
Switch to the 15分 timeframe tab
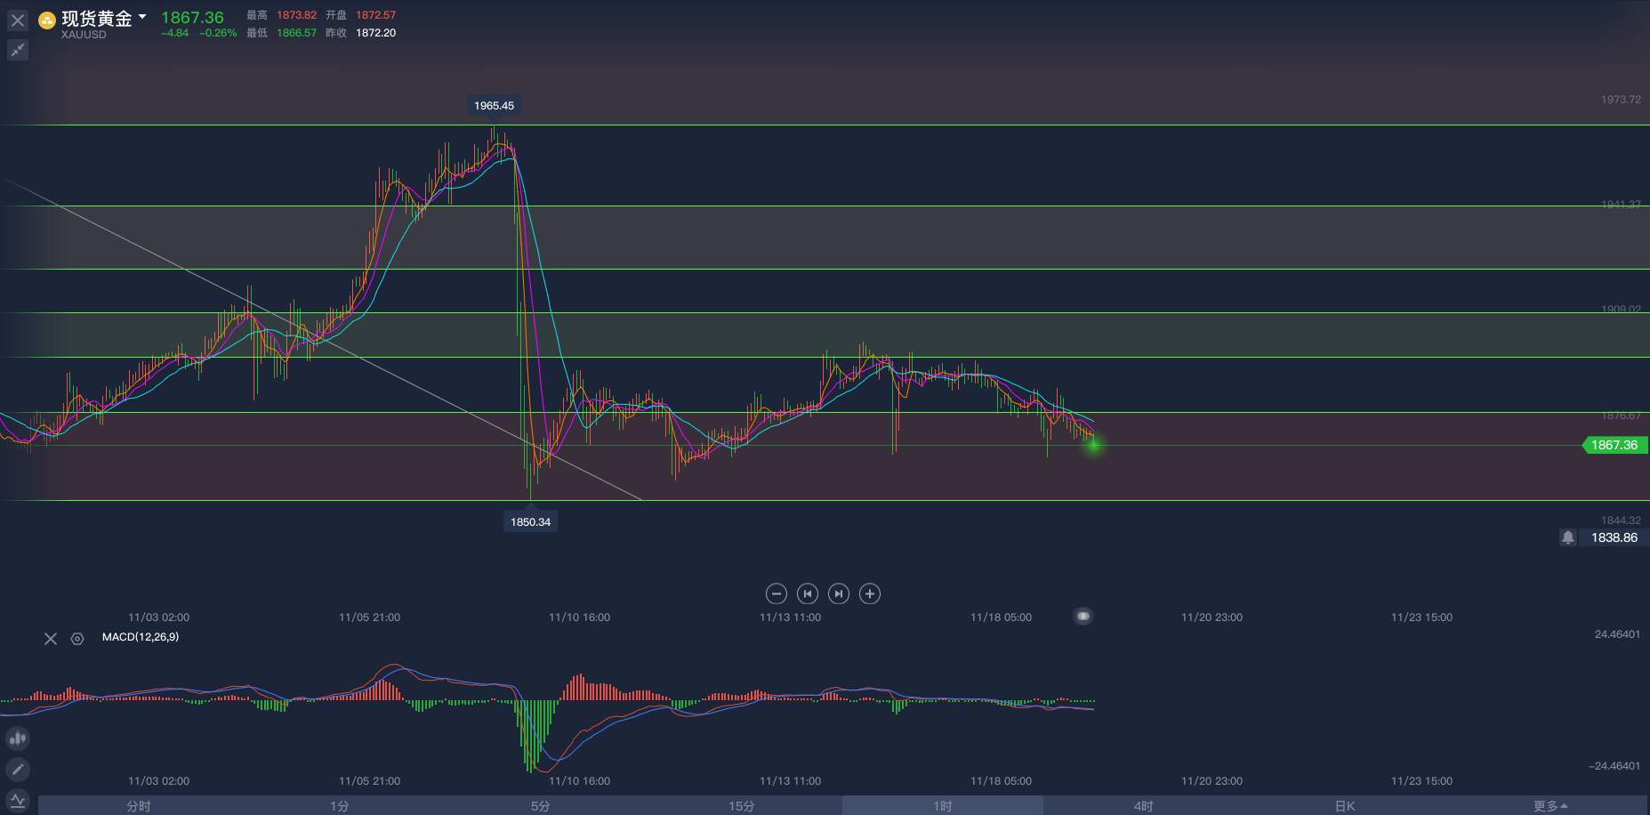coord(742,806)
